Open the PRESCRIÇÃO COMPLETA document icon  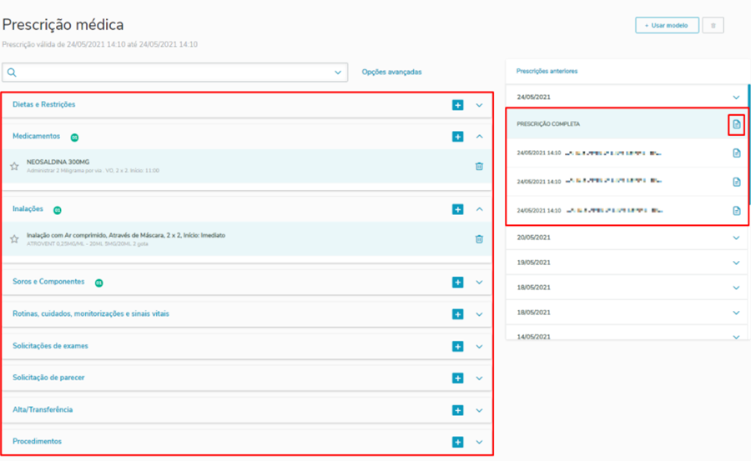point(737,124)
